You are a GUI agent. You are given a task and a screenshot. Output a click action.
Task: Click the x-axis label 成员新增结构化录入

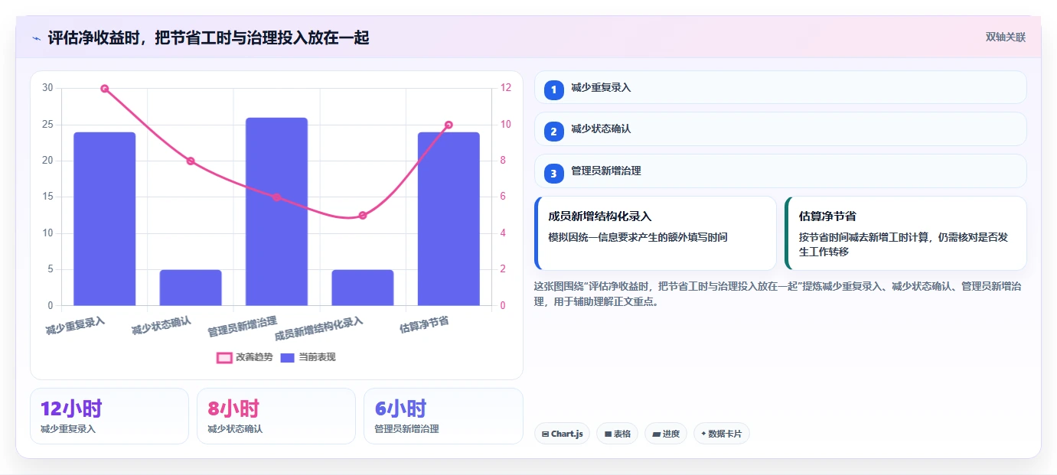pyautogui.click(x=318, y=328)
